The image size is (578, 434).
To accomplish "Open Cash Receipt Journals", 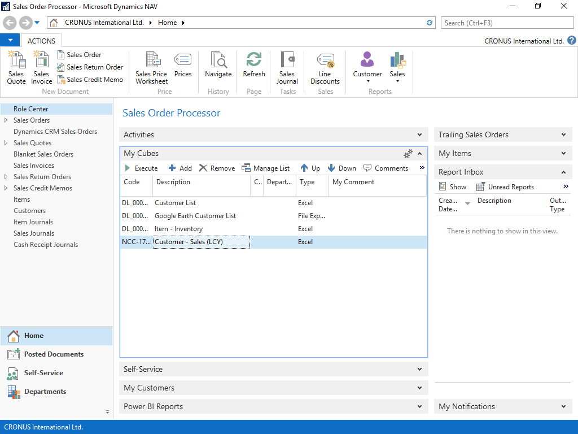I will pyautogui.click(x=46, y=245).
